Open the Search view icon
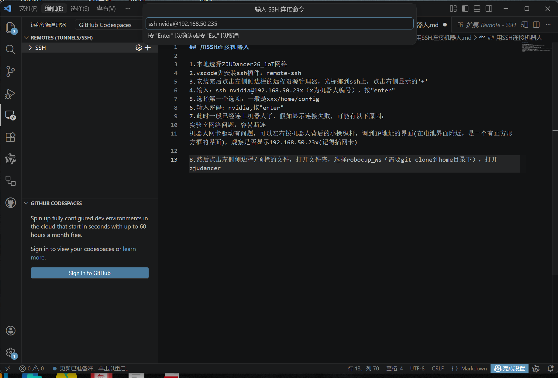The width and height of the screenshot is (558, 378). tap(11, 50)
